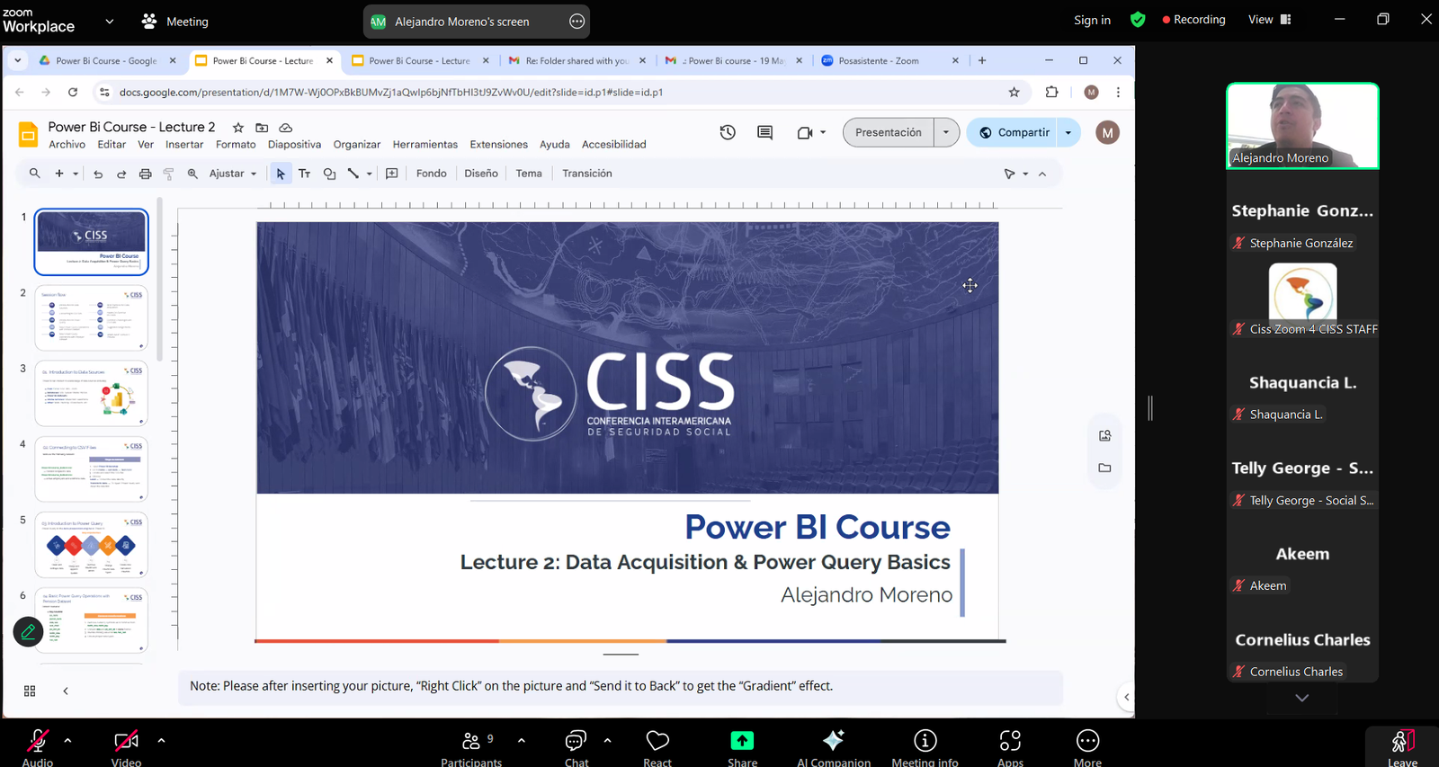Select slide 2 thumbnail
The width and height of the screenshot is (1439, 767).
pos(91,317)
